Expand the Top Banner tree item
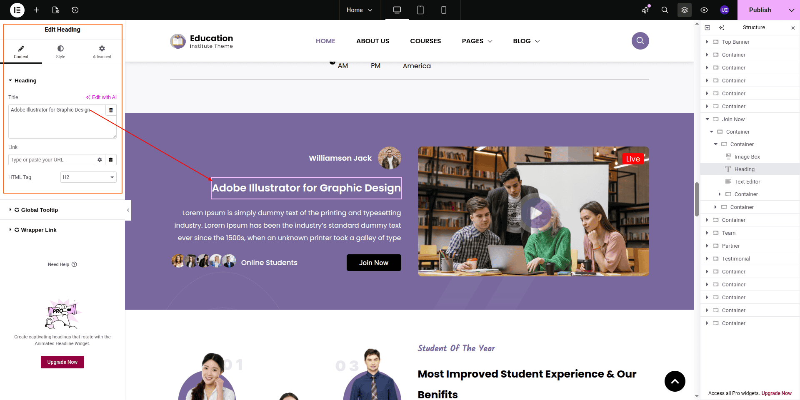This screenshot has height=400, width=800. (x=707, y=42)
